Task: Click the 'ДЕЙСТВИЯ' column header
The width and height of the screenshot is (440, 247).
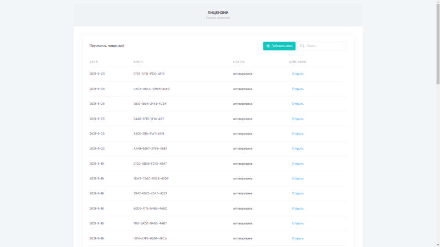Action: click(x=297, y=62)
